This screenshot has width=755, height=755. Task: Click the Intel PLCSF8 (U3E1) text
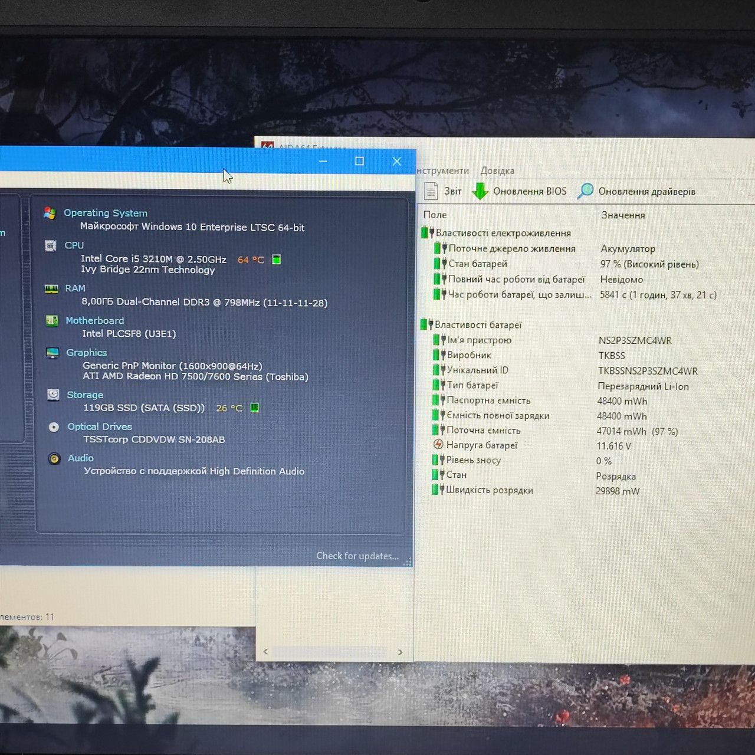pyautogui.click(x=129, y=334)
